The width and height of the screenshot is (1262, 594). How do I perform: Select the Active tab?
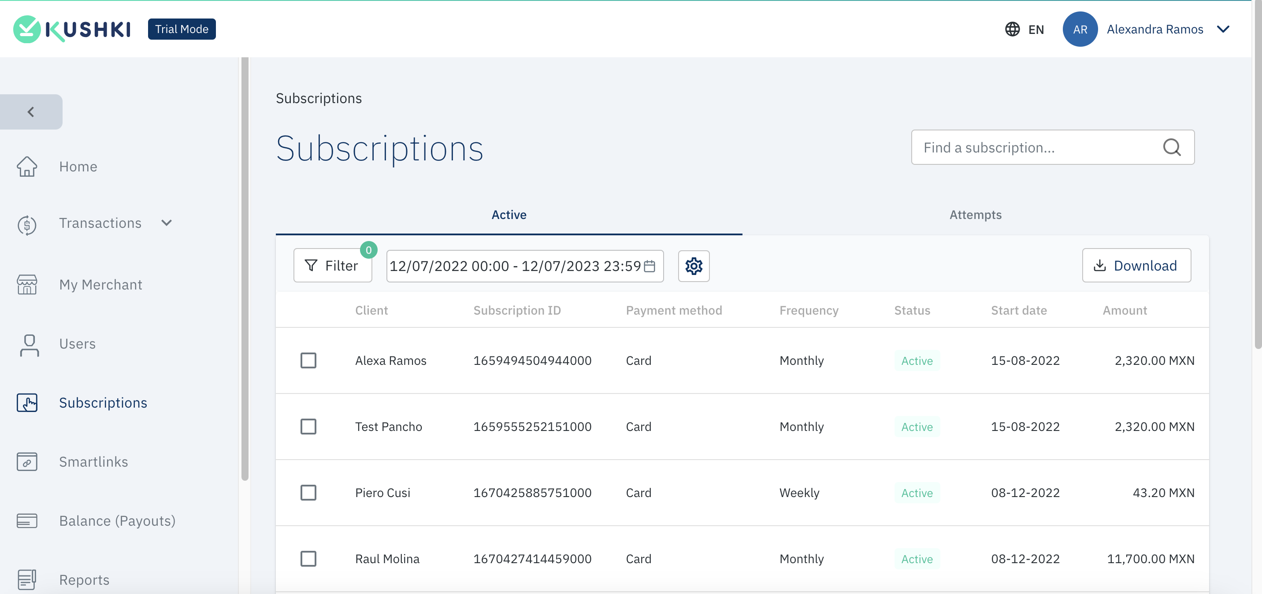pos(509,214)
